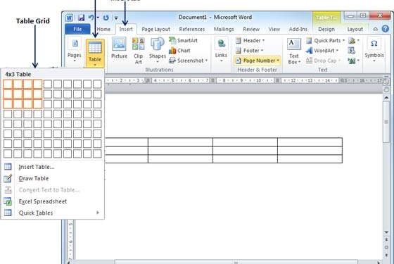Click the vertical scrollbar down arrow

point(386,232)
